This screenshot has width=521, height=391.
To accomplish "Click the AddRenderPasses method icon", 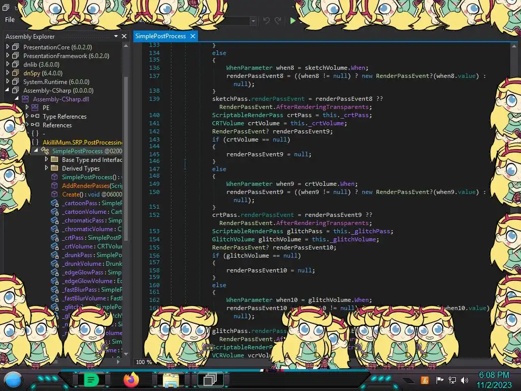I will (54, 185).
